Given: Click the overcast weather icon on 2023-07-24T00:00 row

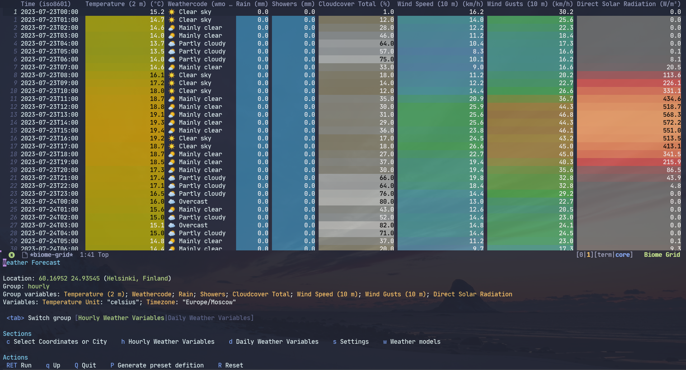Looking at the screenshot, I should pos(172,202).
